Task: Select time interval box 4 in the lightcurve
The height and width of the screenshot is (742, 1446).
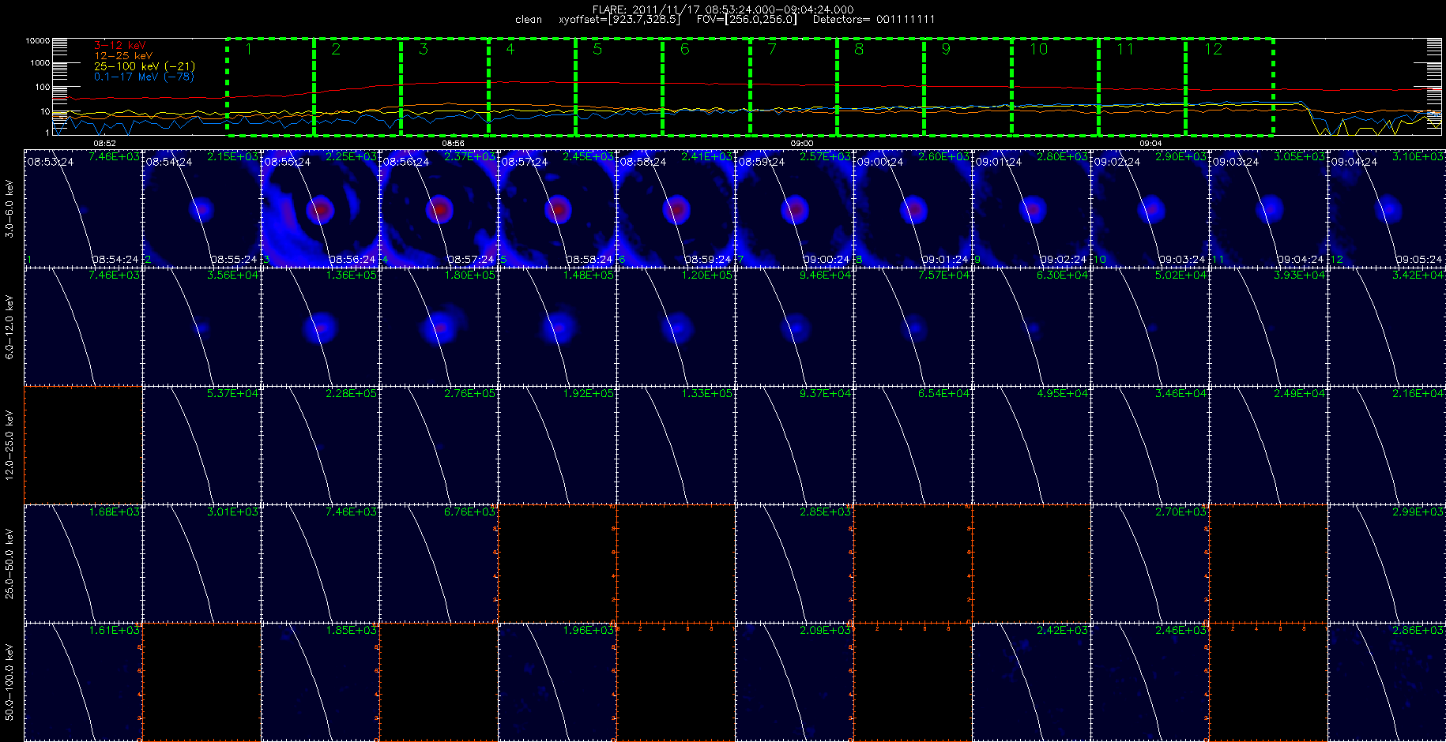Action: 532,87
